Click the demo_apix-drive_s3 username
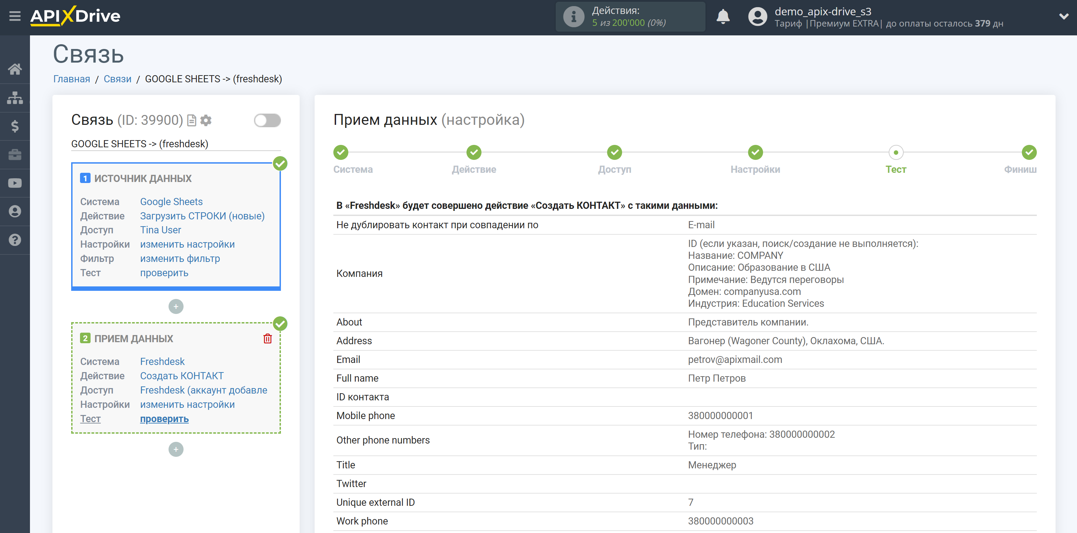The height and width of the screenshot is (533, 1077). coord(823,12)
